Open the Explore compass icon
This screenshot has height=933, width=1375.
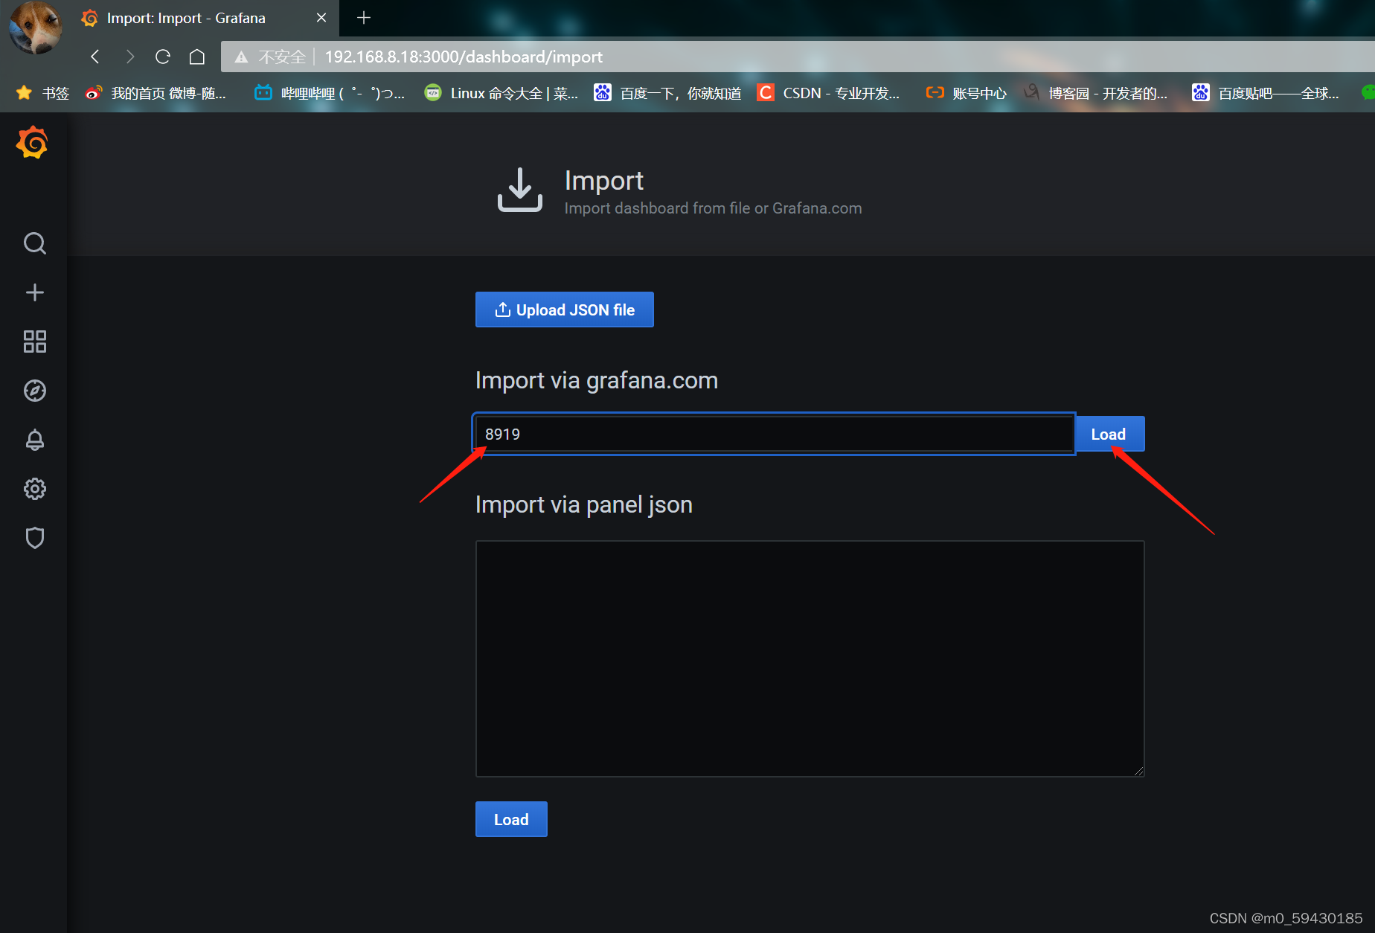pyautogui.click(x=35, y=391)
